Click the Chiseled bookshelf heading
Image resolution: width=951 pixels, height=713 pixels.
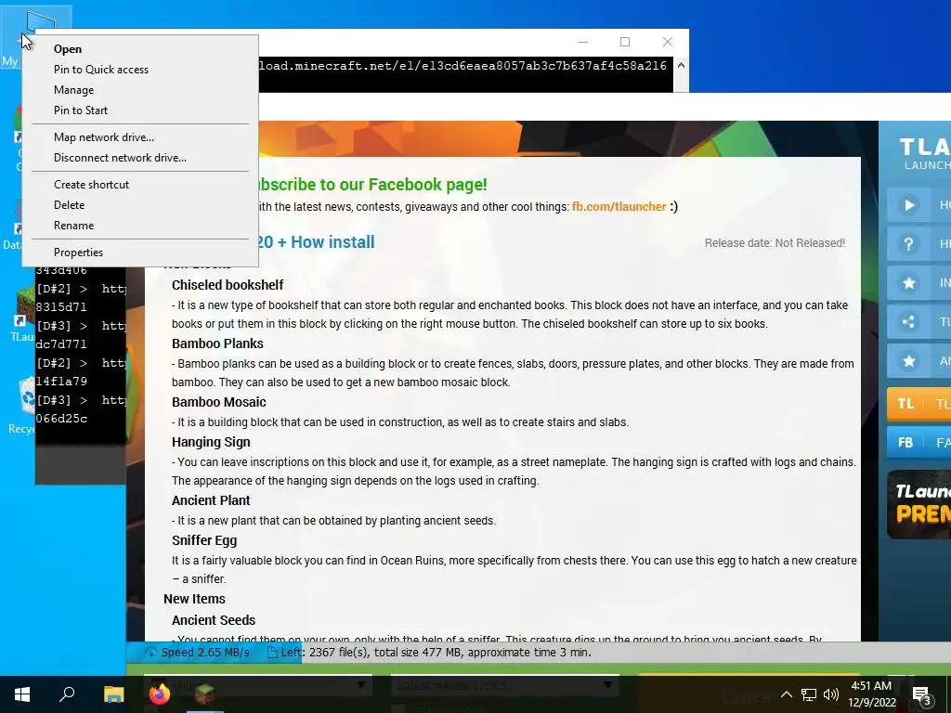228,285
